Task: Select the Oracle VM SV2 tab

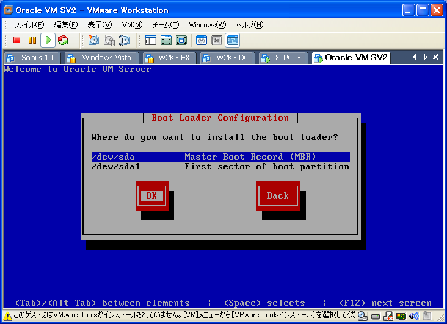Action: (351, 58)
